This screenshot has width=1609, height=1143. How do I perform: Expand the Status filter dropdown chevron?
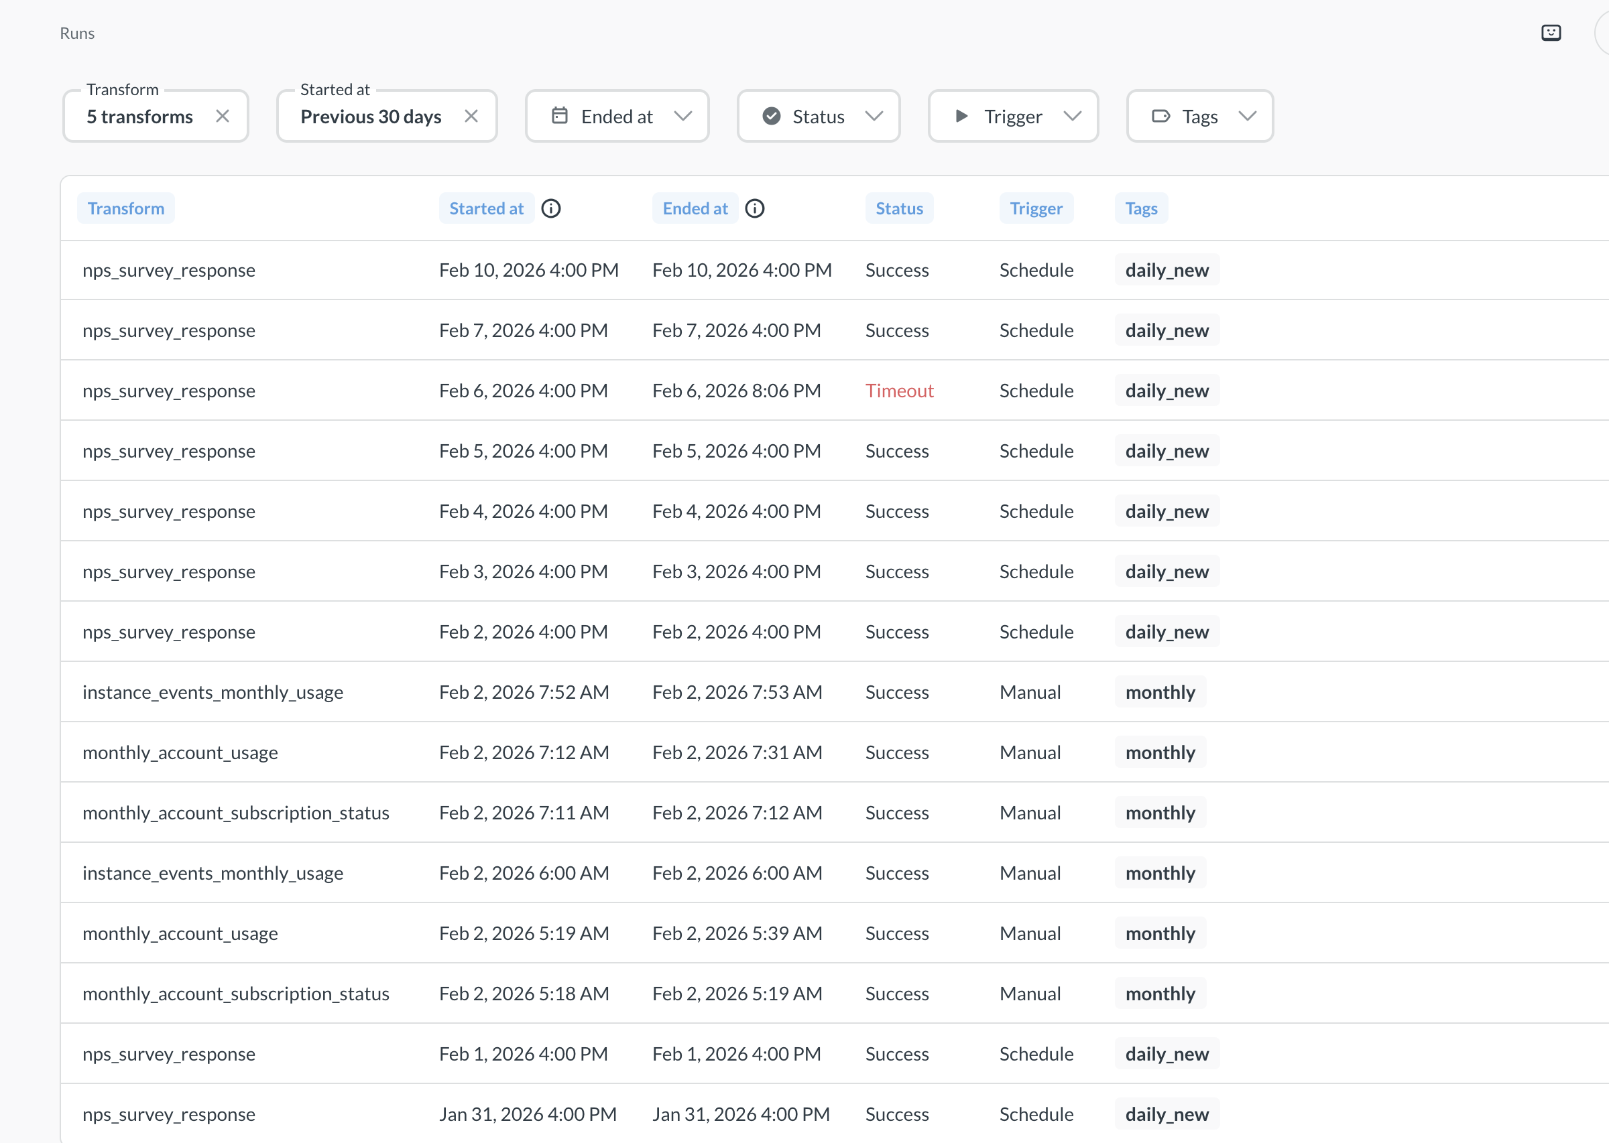tap(874, 116)
